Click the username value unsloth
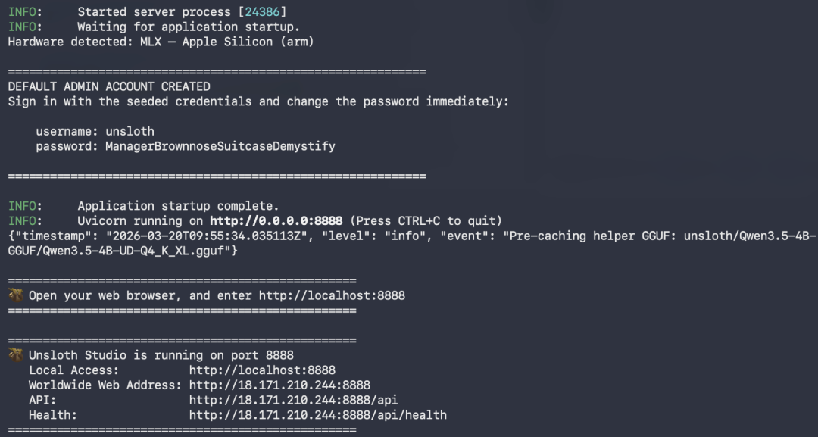 (130, 132)
